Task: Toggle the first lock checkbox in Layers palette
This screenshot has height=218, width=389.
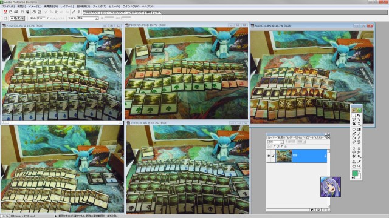Action: [x=274, y=147]
